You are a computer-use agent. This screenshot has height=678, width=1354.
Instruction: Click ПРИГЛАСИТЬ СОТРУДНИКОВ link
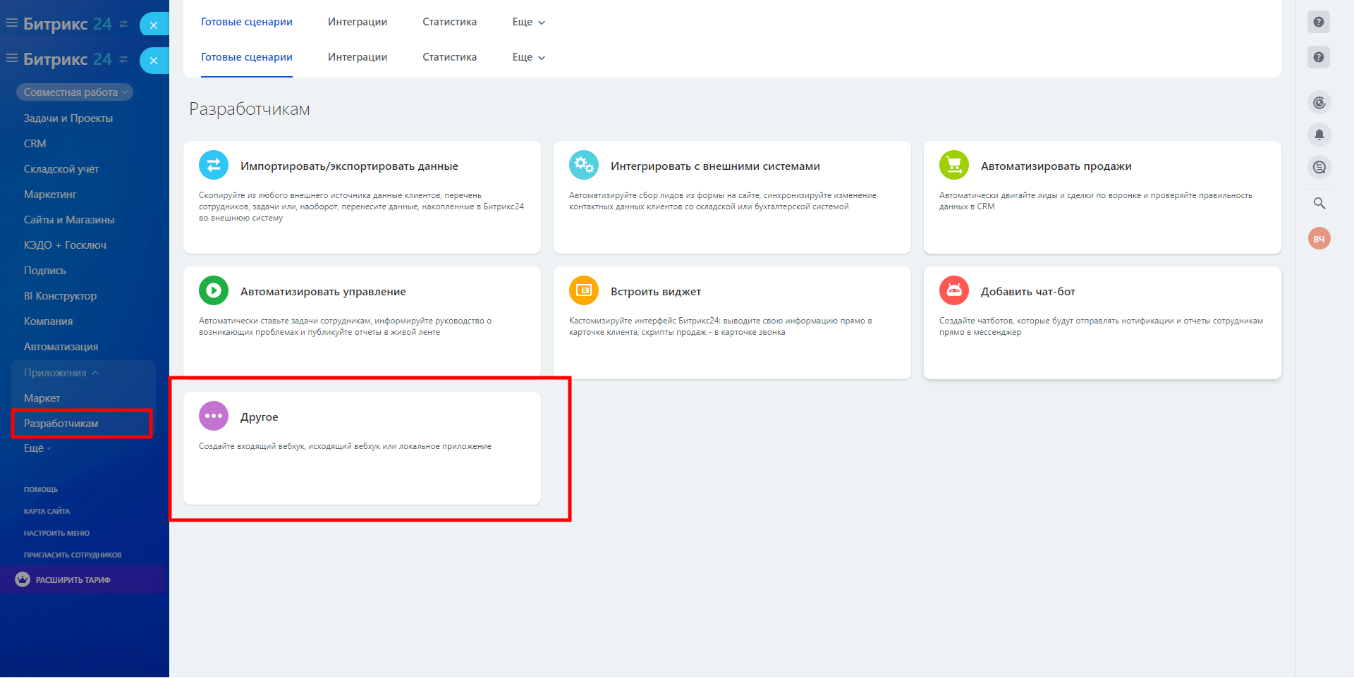tap(73, 555)
